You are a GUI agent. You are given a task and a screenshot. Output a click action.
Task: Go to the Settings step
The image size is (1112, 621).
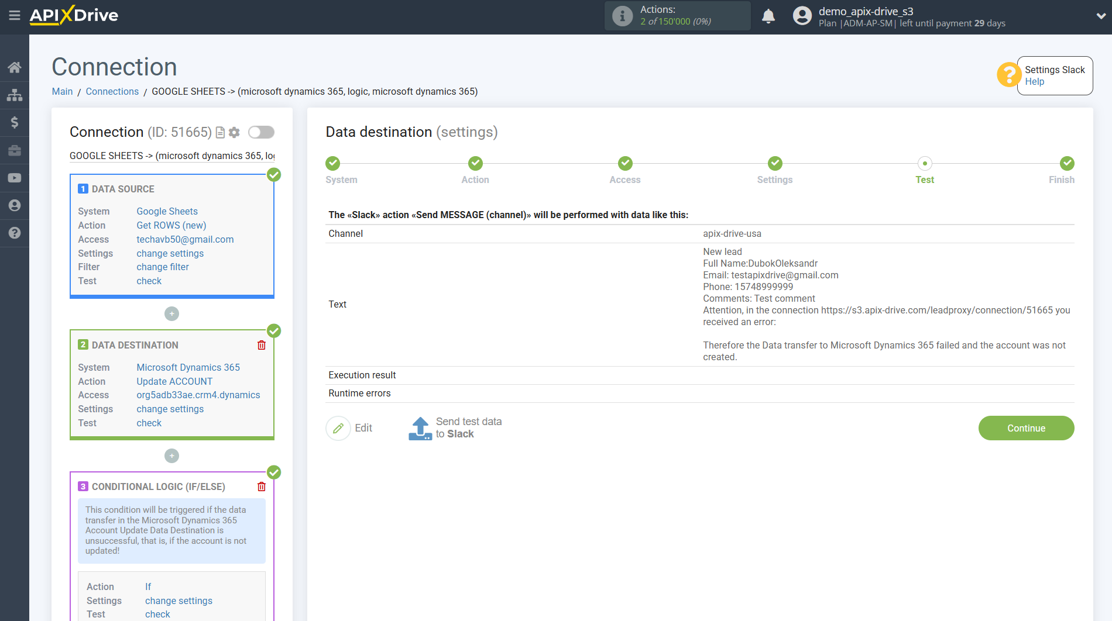click(775, 163)
